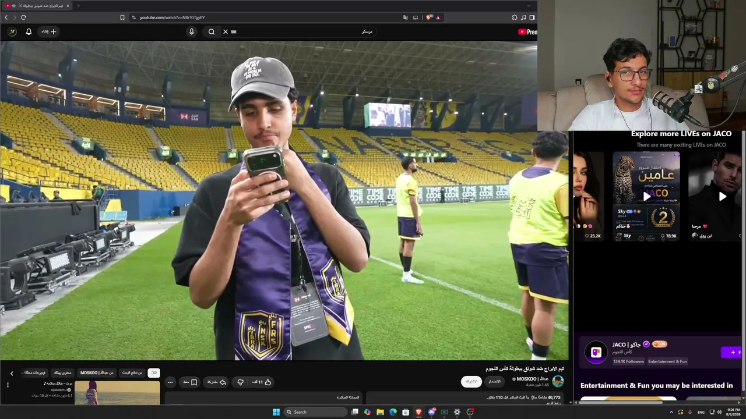Open the JACO channel profile picture
This screenshot has height=419, width=746.
pos(596,352)
